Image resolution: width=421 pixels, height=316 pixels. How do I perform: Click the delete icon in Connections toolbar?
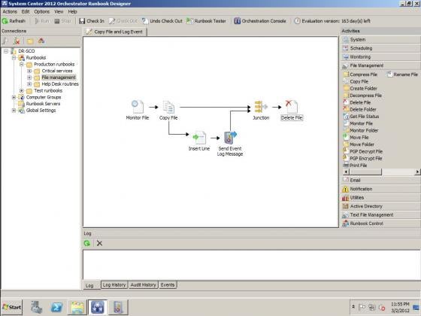tap(17, 41)
